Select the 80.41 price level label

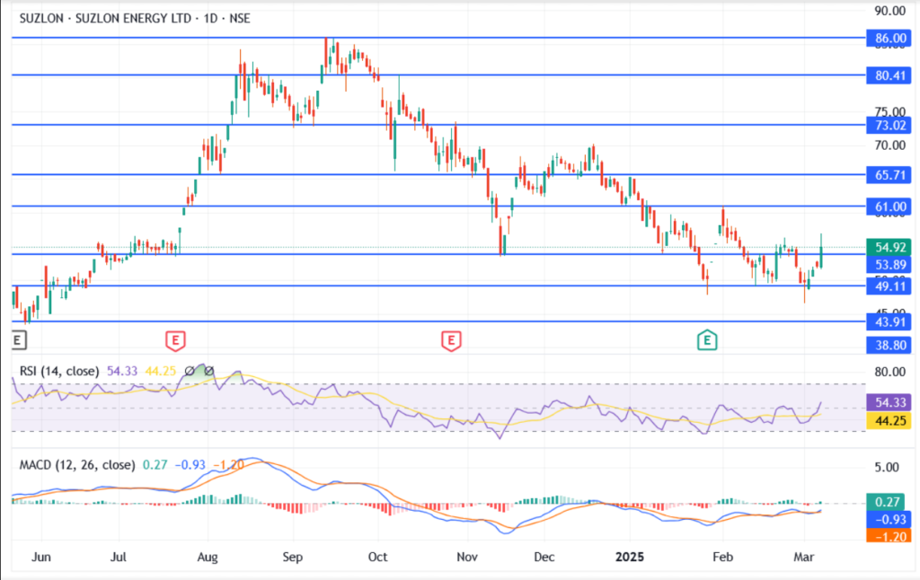pyautogui.click(x=889, y=75)
